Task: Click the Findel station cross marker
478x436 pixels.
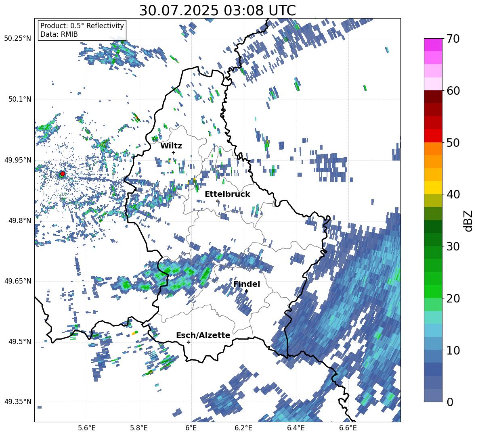Action: pyautogui.click(x=246, y=291)
